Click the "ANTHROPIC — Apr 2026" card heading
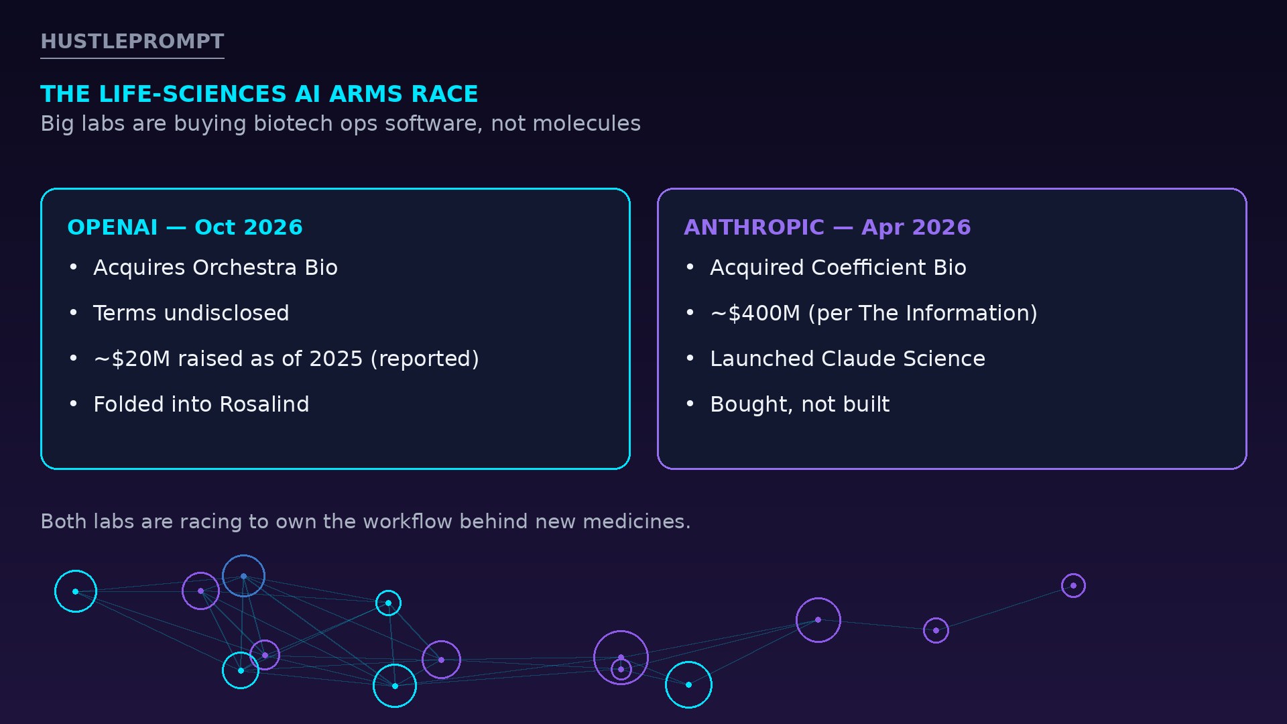Image resolution: width=1287 pixels, height=724 pixels. click(x=827, y=227)
